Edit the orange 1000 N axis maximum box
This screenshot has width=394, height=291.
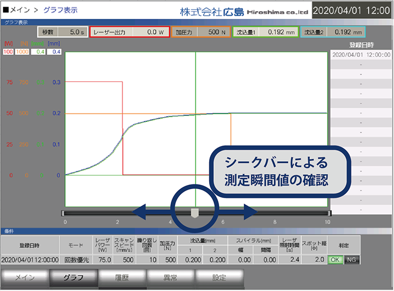pyautogui.click(x=24, y=52)
